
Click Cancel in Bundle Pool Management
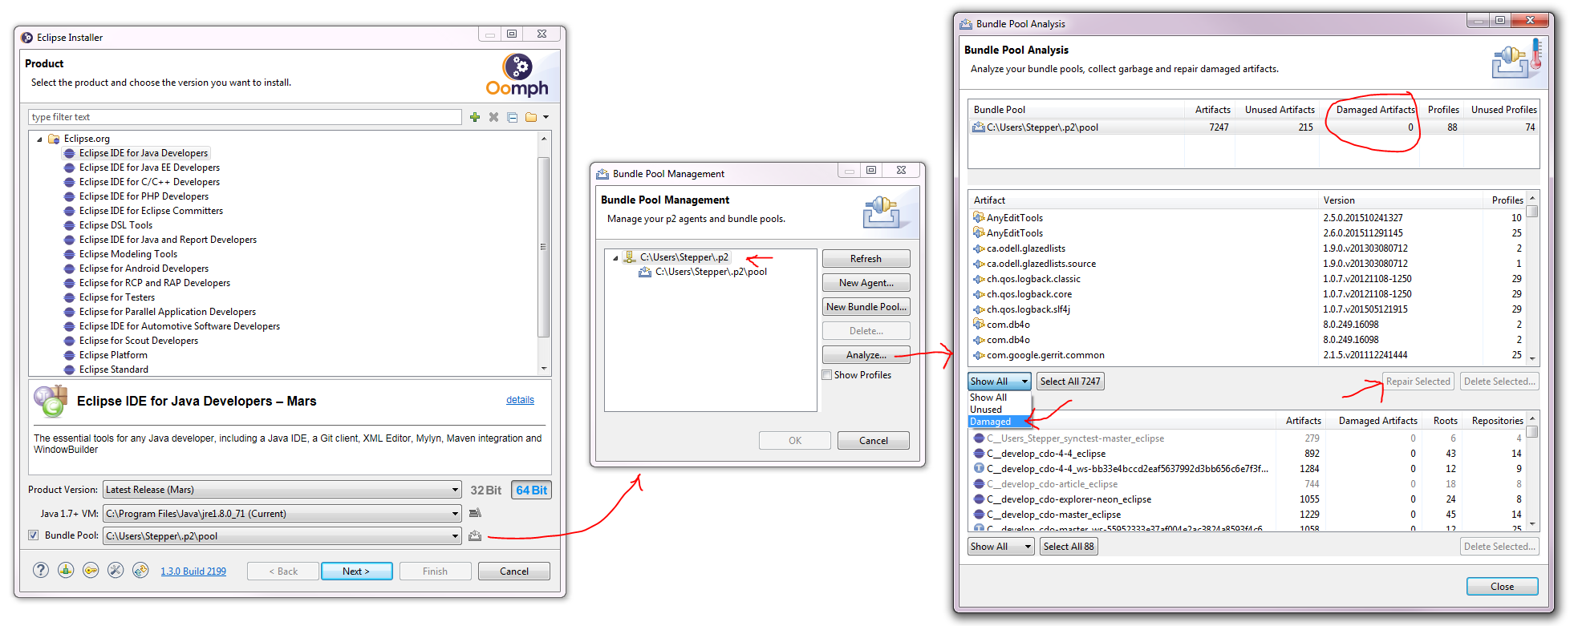(x=873, y=441)
